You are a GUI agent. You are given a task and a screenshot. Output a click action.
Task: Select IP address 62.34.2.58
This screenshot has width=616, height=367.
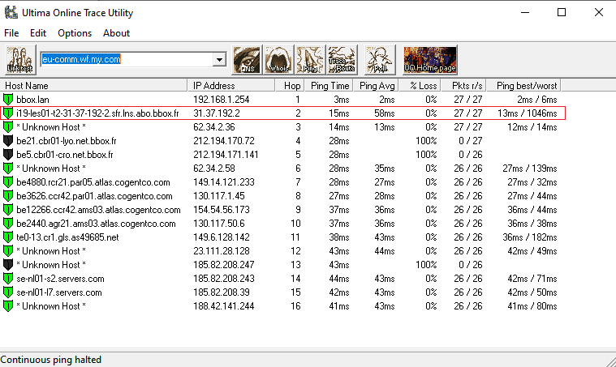(214, 169)
